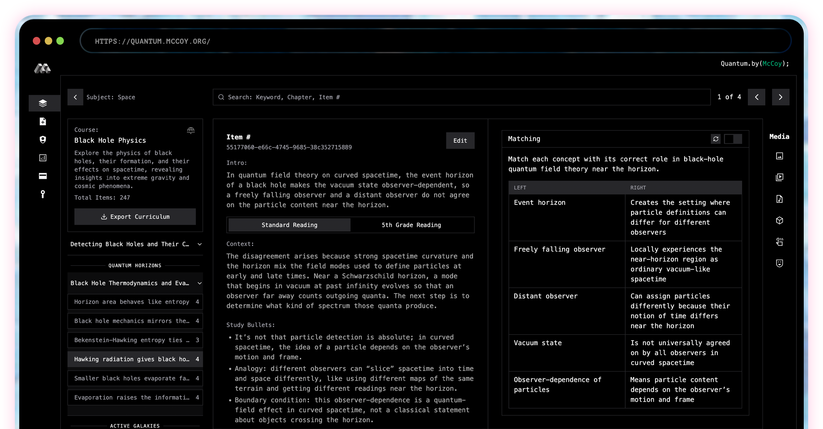823x429 pixels.
Task: Toggle the Matching panel switch
Action: pyautogui.click(x=733, y=139)
